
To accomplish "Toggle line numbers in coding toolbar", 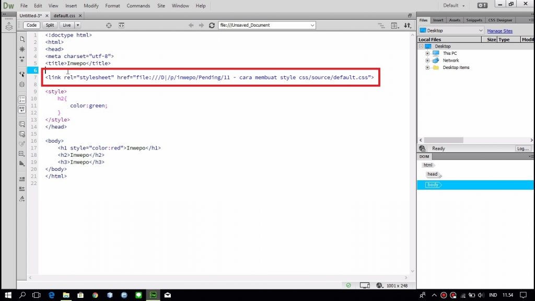I will pos(22,99).
